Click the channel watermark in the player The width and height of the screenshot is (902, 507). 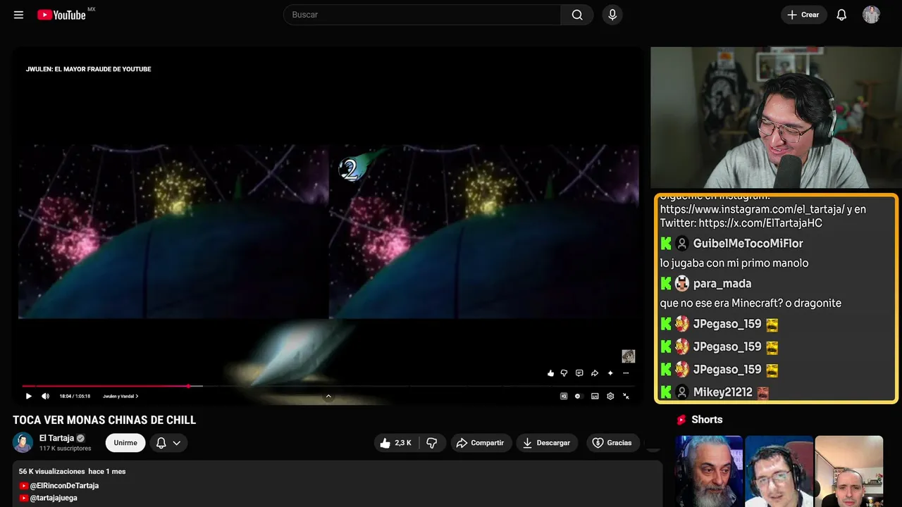pos(629,356)
